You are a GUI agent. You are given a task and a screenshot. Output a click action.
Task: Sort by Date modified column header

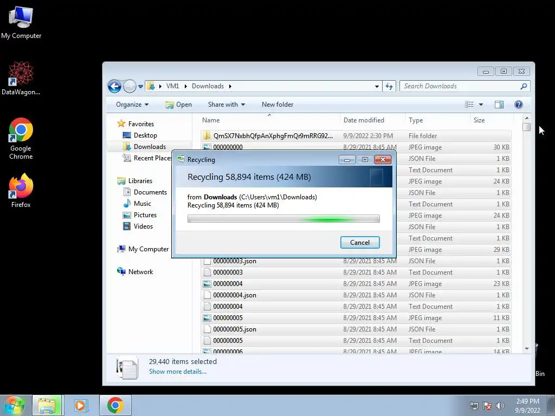click(x=372, y=120)
